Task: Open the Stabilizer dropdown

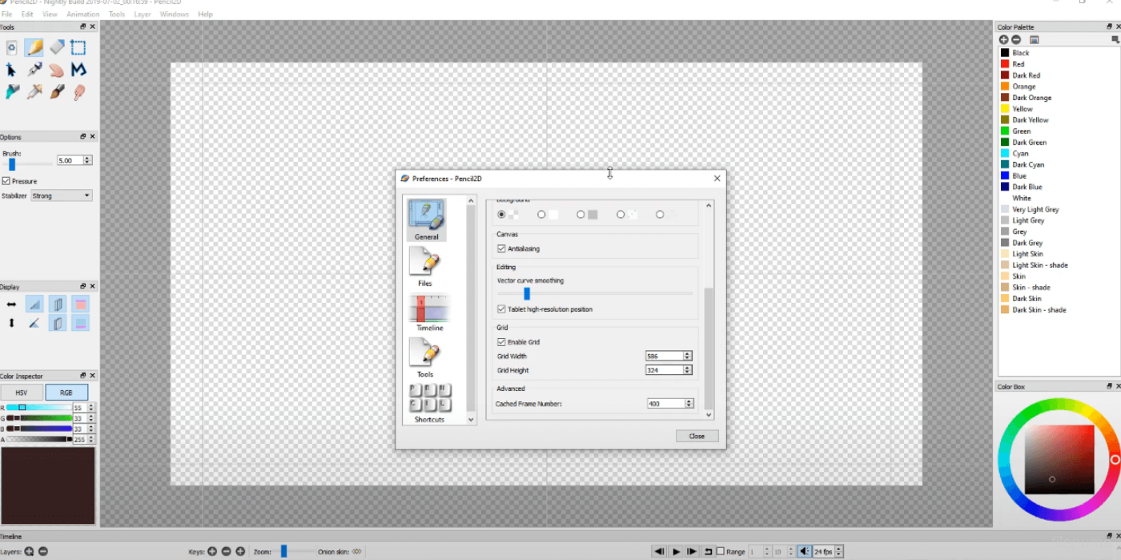Action: tap(62, 196)
